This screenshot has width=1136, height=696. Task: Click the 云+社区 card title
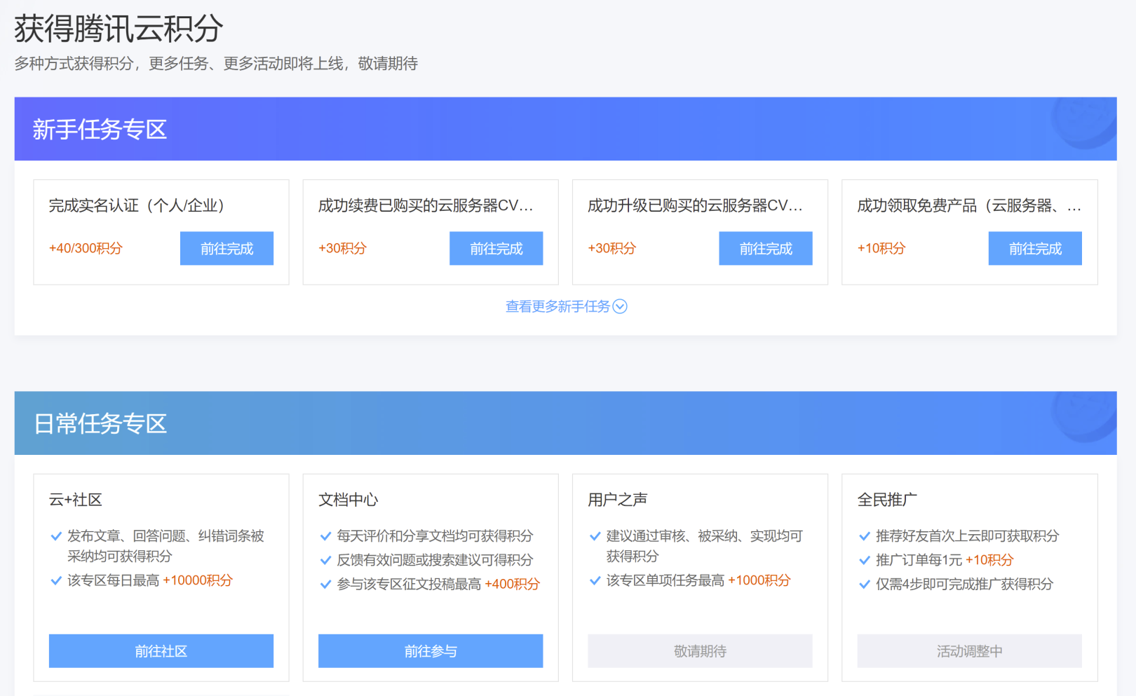(x=76, y=500)
